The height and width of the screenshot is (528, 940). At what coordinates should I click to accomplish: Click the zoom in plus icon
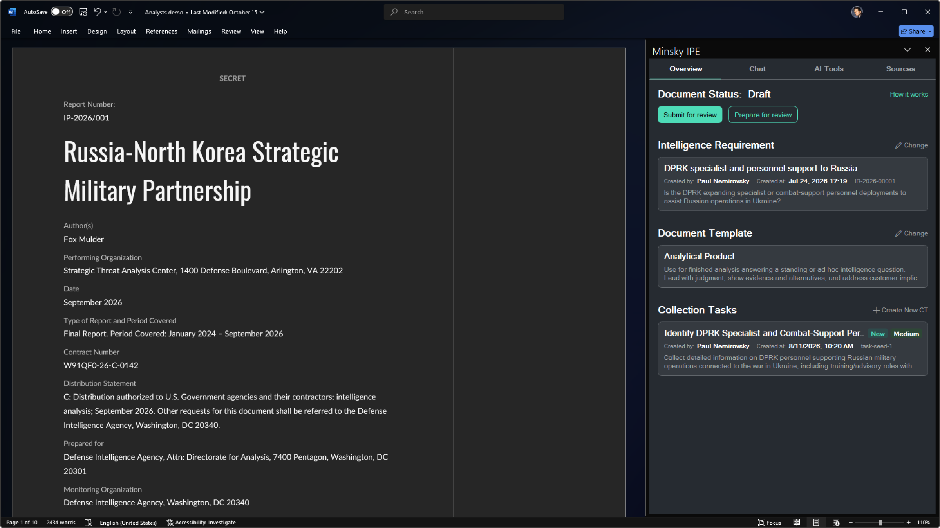[x=908, y=523]
